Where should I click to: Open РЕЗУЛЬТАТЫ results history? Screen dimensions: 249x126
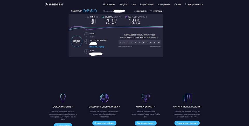point(142,11)
